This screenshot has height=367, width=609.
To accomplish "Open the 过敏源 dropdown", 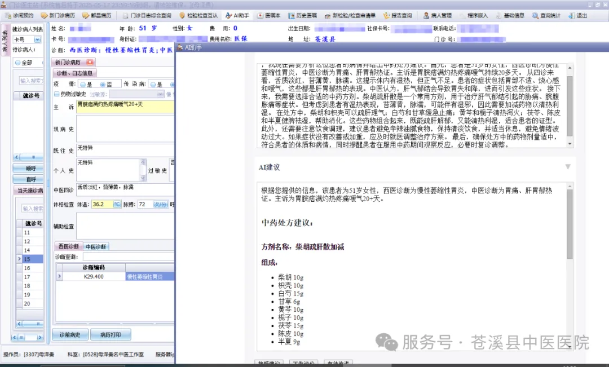I will pos(160,94).
